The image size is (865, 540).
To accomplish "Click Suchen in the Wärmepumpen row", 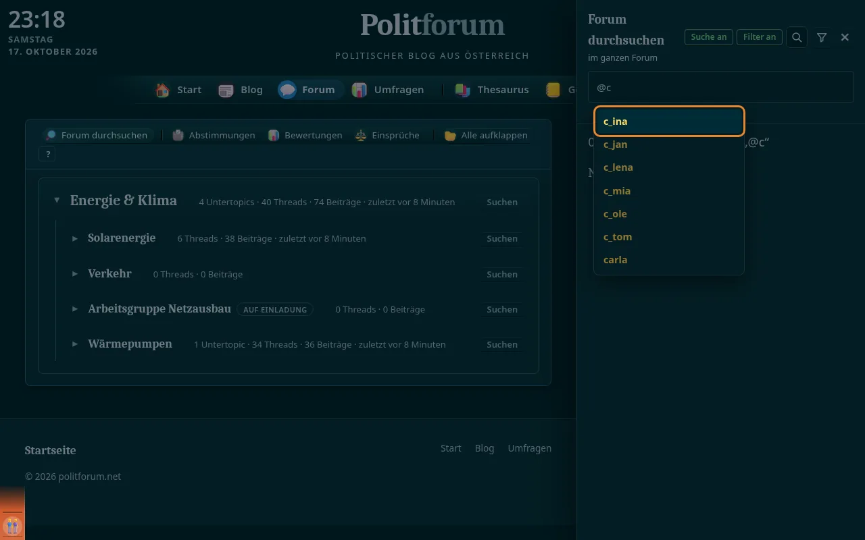I will click(502, 344).
